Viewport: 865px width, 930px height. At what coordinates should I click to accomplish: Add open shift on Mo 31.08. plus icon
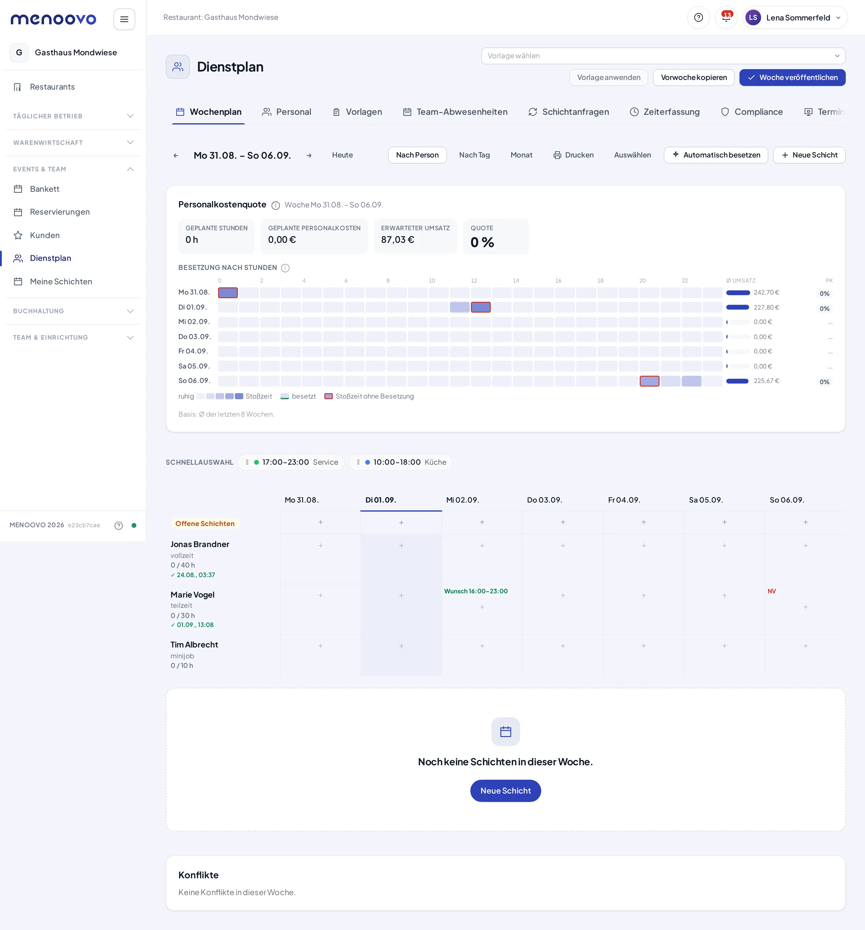(320, 522)
